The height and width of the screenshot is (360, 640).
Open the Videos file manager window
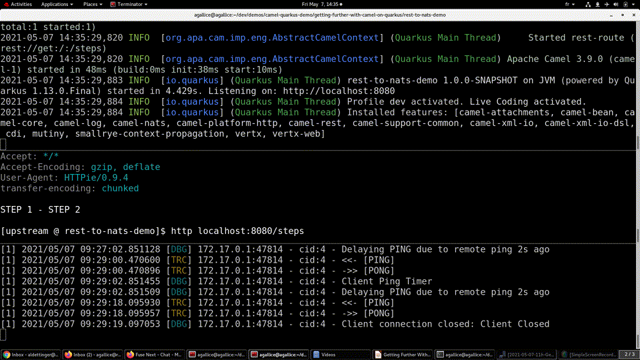click(341, 355)
